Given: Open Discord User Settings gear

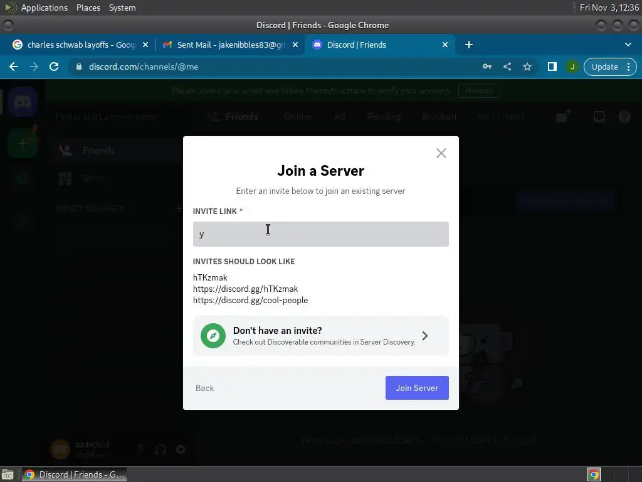Looking at the screenshot, I should tap(181, 449).
